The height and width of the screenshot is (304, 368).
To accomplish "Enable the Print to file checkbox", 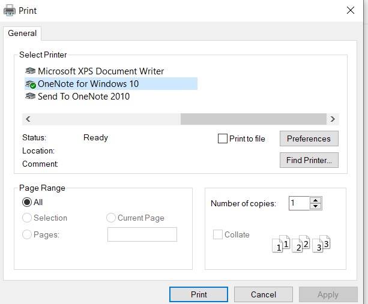I will pos(223,139).
